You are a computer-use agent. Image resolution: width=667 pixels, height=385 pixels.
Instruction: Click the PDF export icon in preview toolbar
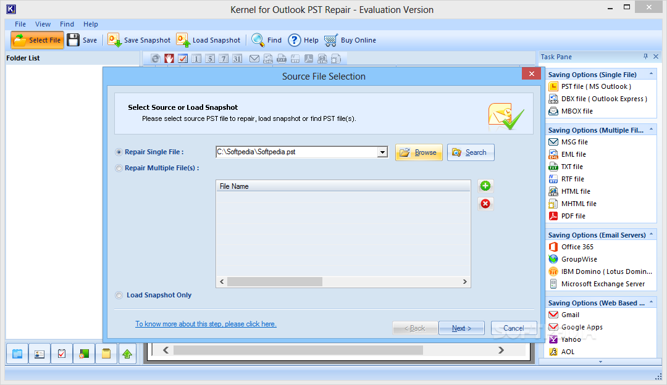pos(309,59)
